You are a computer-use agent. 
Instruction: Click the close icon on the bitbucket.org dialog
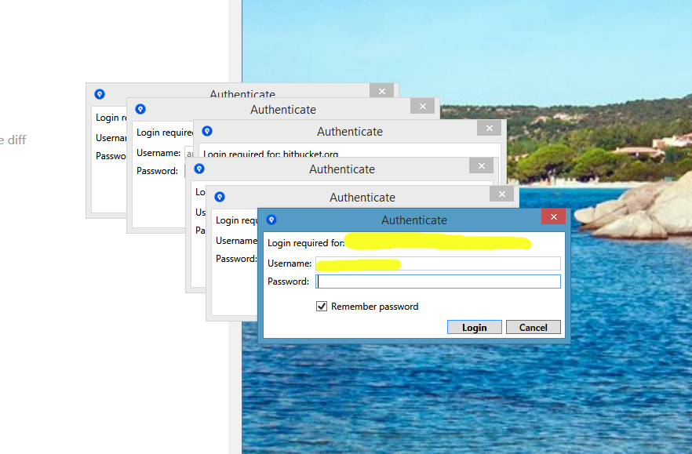pos(489,127)
